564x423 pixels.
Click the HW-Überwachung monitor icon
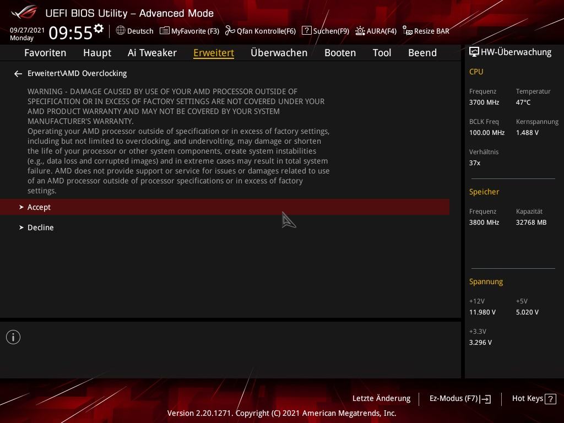click(x=474, y=52)
